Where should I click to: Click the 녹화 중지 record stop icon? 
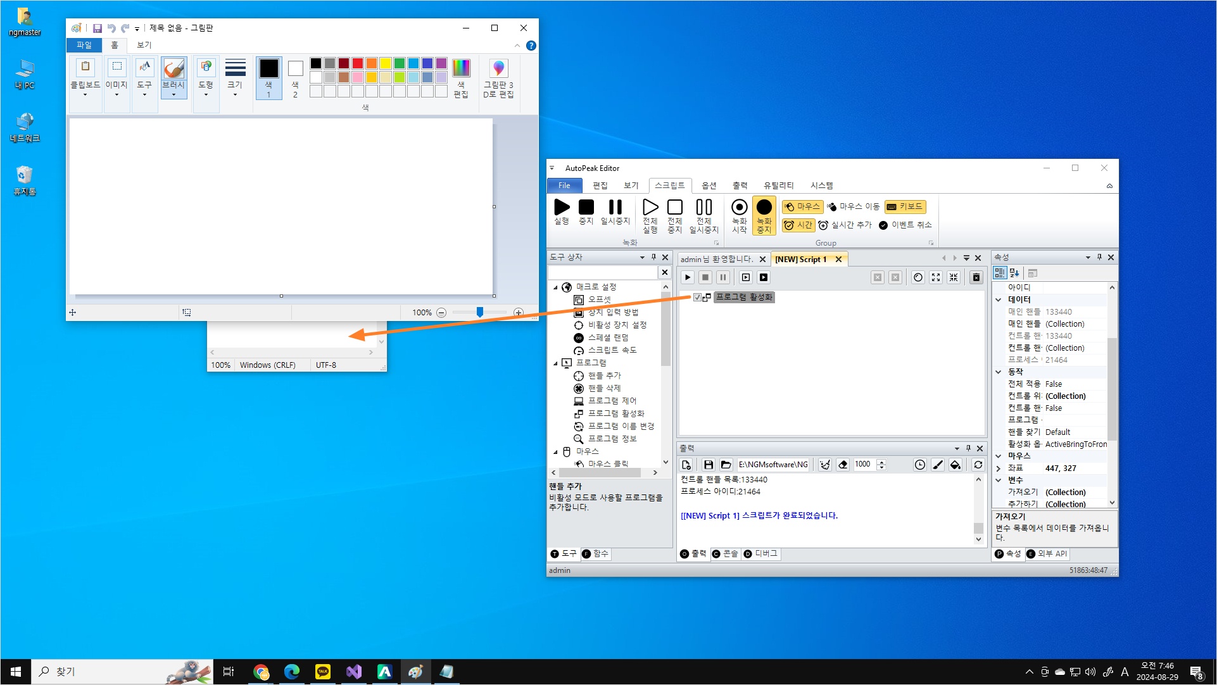(x=764, y=208)
